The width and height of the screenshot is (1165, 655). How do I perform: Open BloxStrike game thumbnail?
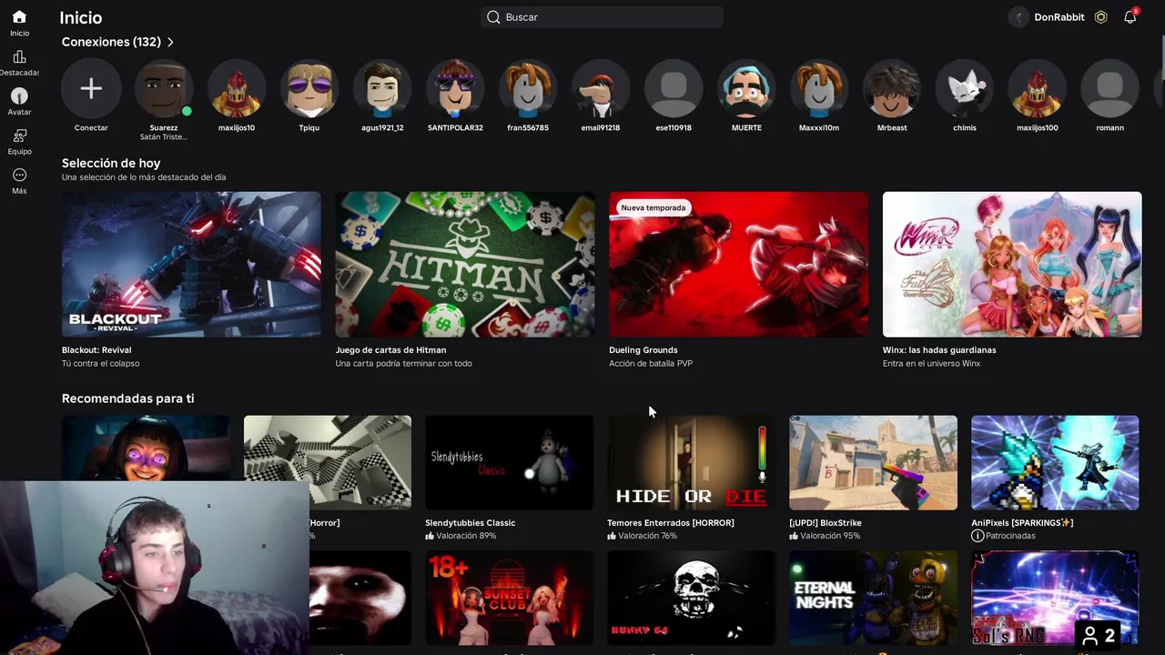(x=873, y=462)
